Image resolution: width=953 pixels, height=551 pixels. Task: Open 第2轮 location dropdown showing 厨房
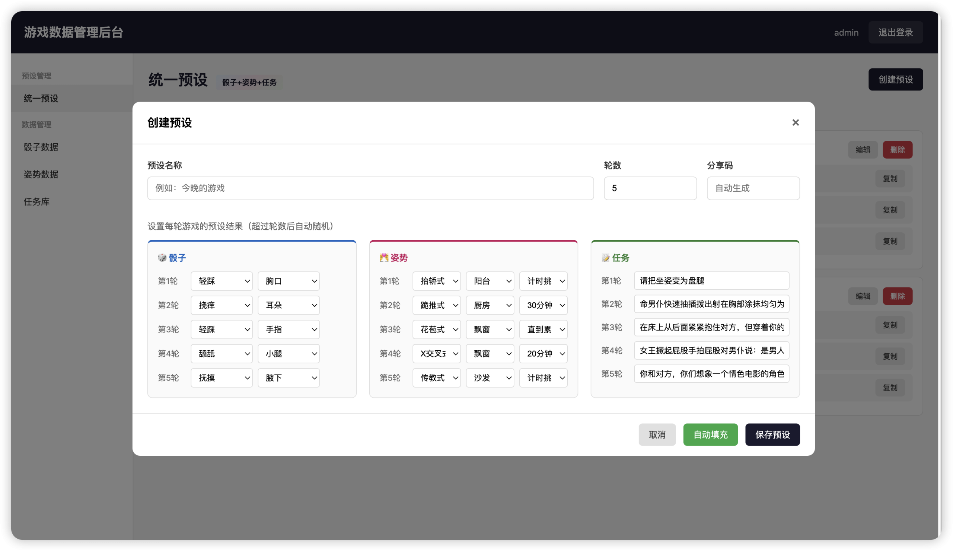(490, 305)
